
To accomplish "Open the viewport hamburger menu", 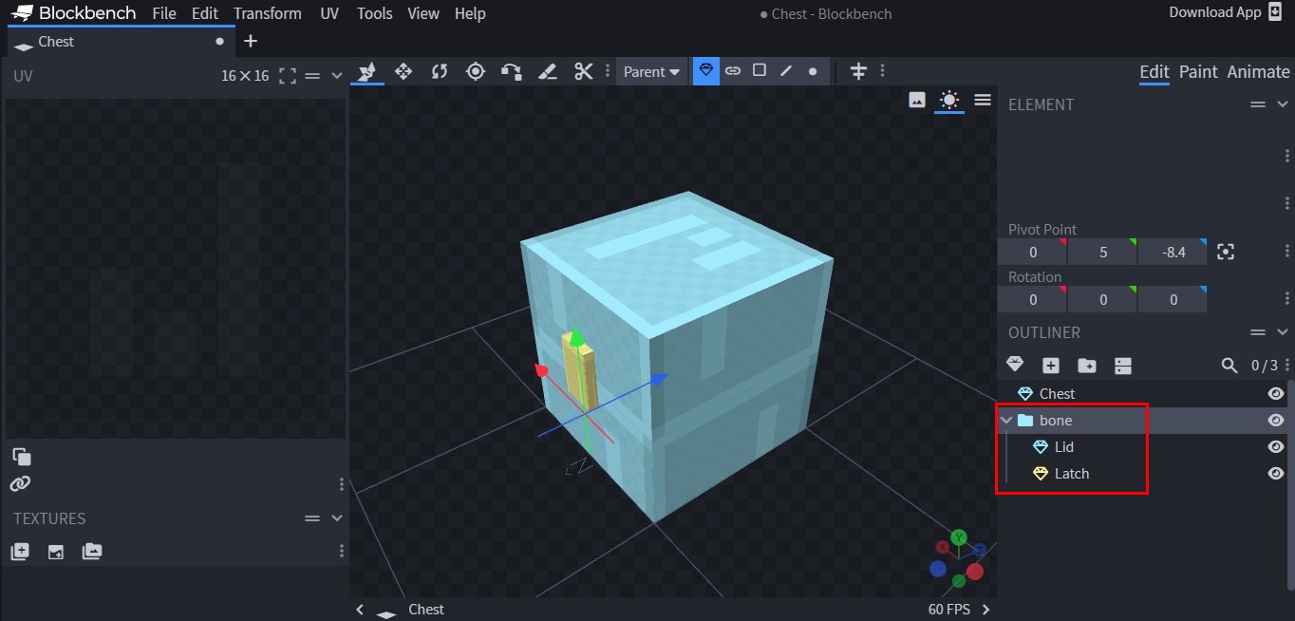I will coord(983,100).
